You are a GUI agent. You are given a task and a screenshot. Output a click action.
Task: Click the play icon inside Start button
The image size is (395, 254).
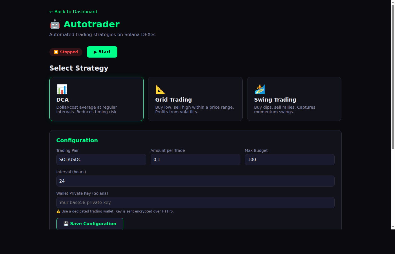pos(95,52)
